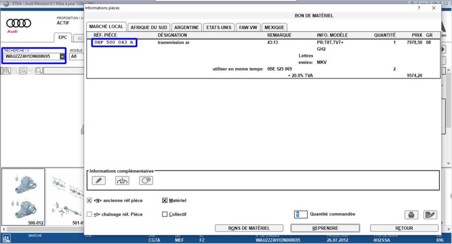
Task: Switch to the AFRIQUE DU SUD tab
Action: tap(149, 27)
